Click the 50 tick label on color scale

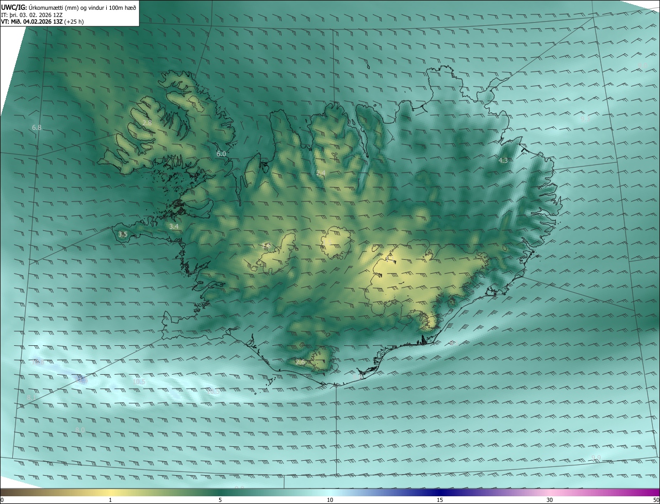tap(656, 500)
